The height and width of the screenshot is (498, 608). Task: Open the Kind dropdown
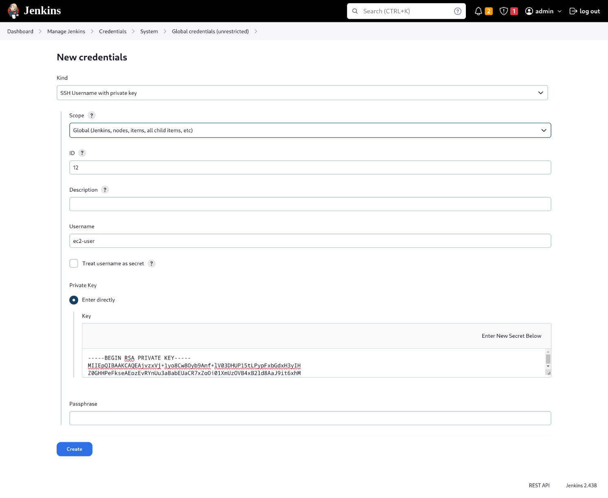[x=302, y=93]
